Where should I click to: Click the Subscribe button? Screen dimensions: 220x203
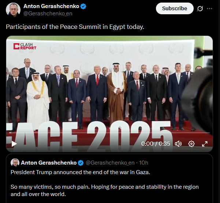click(x=175, y=8)
